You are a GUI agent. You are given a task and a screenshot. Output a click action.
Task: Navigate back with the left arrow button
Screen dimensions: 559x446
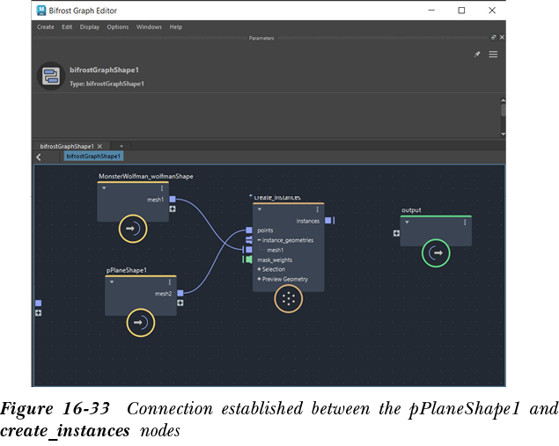coord(39,157)
